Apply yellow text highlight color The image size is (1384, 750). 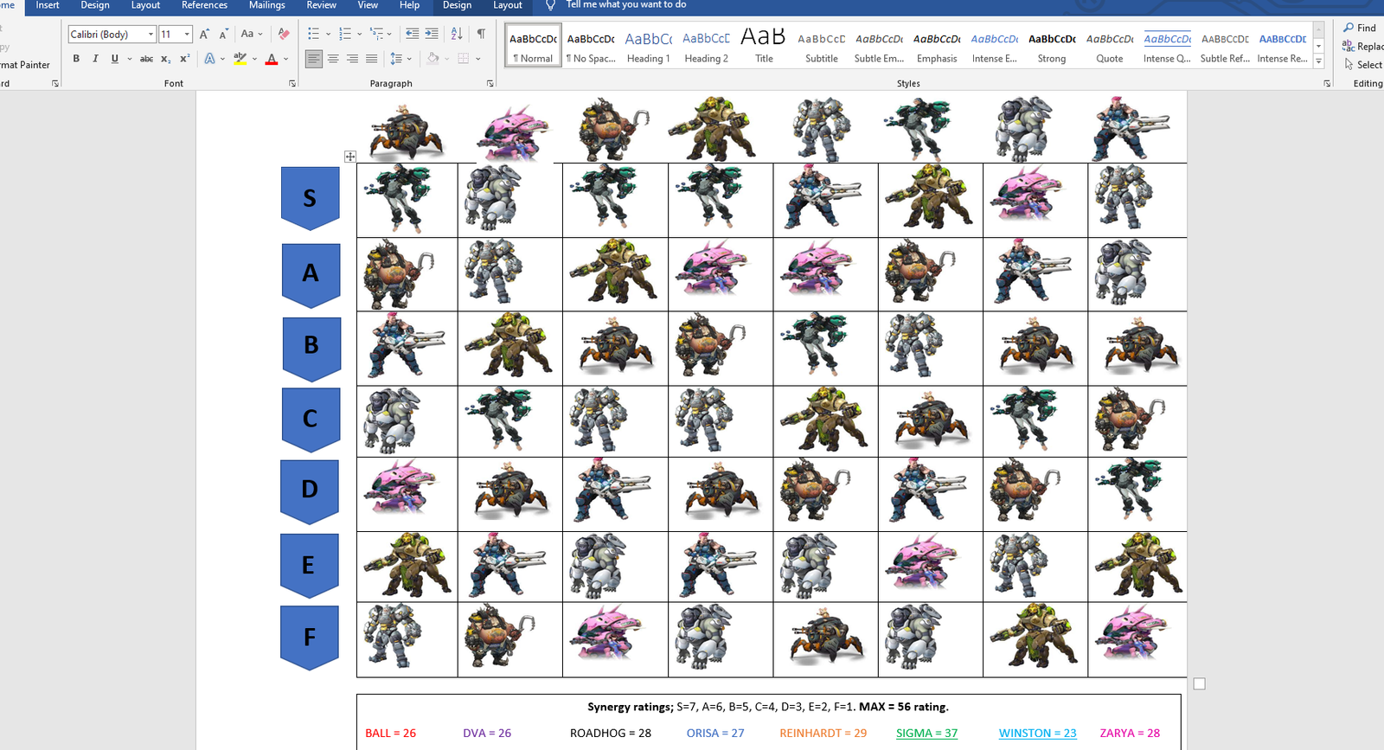click(x=240, y=59)
